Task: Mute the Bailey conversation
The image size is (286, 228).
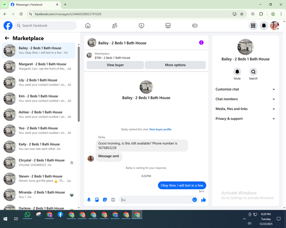Action: [237, 72]
